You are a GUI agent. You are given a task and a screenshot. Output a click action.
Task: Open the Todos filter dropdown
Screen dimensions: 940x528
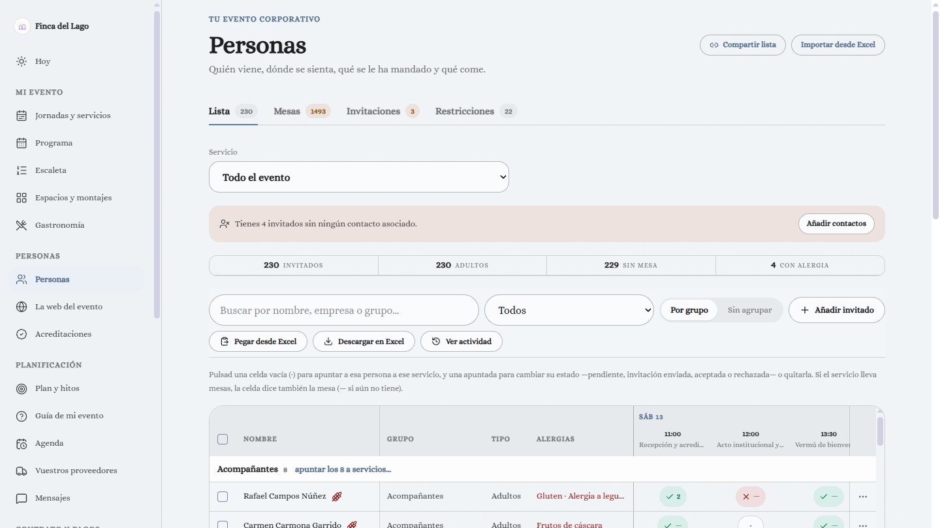coord(569,310)
